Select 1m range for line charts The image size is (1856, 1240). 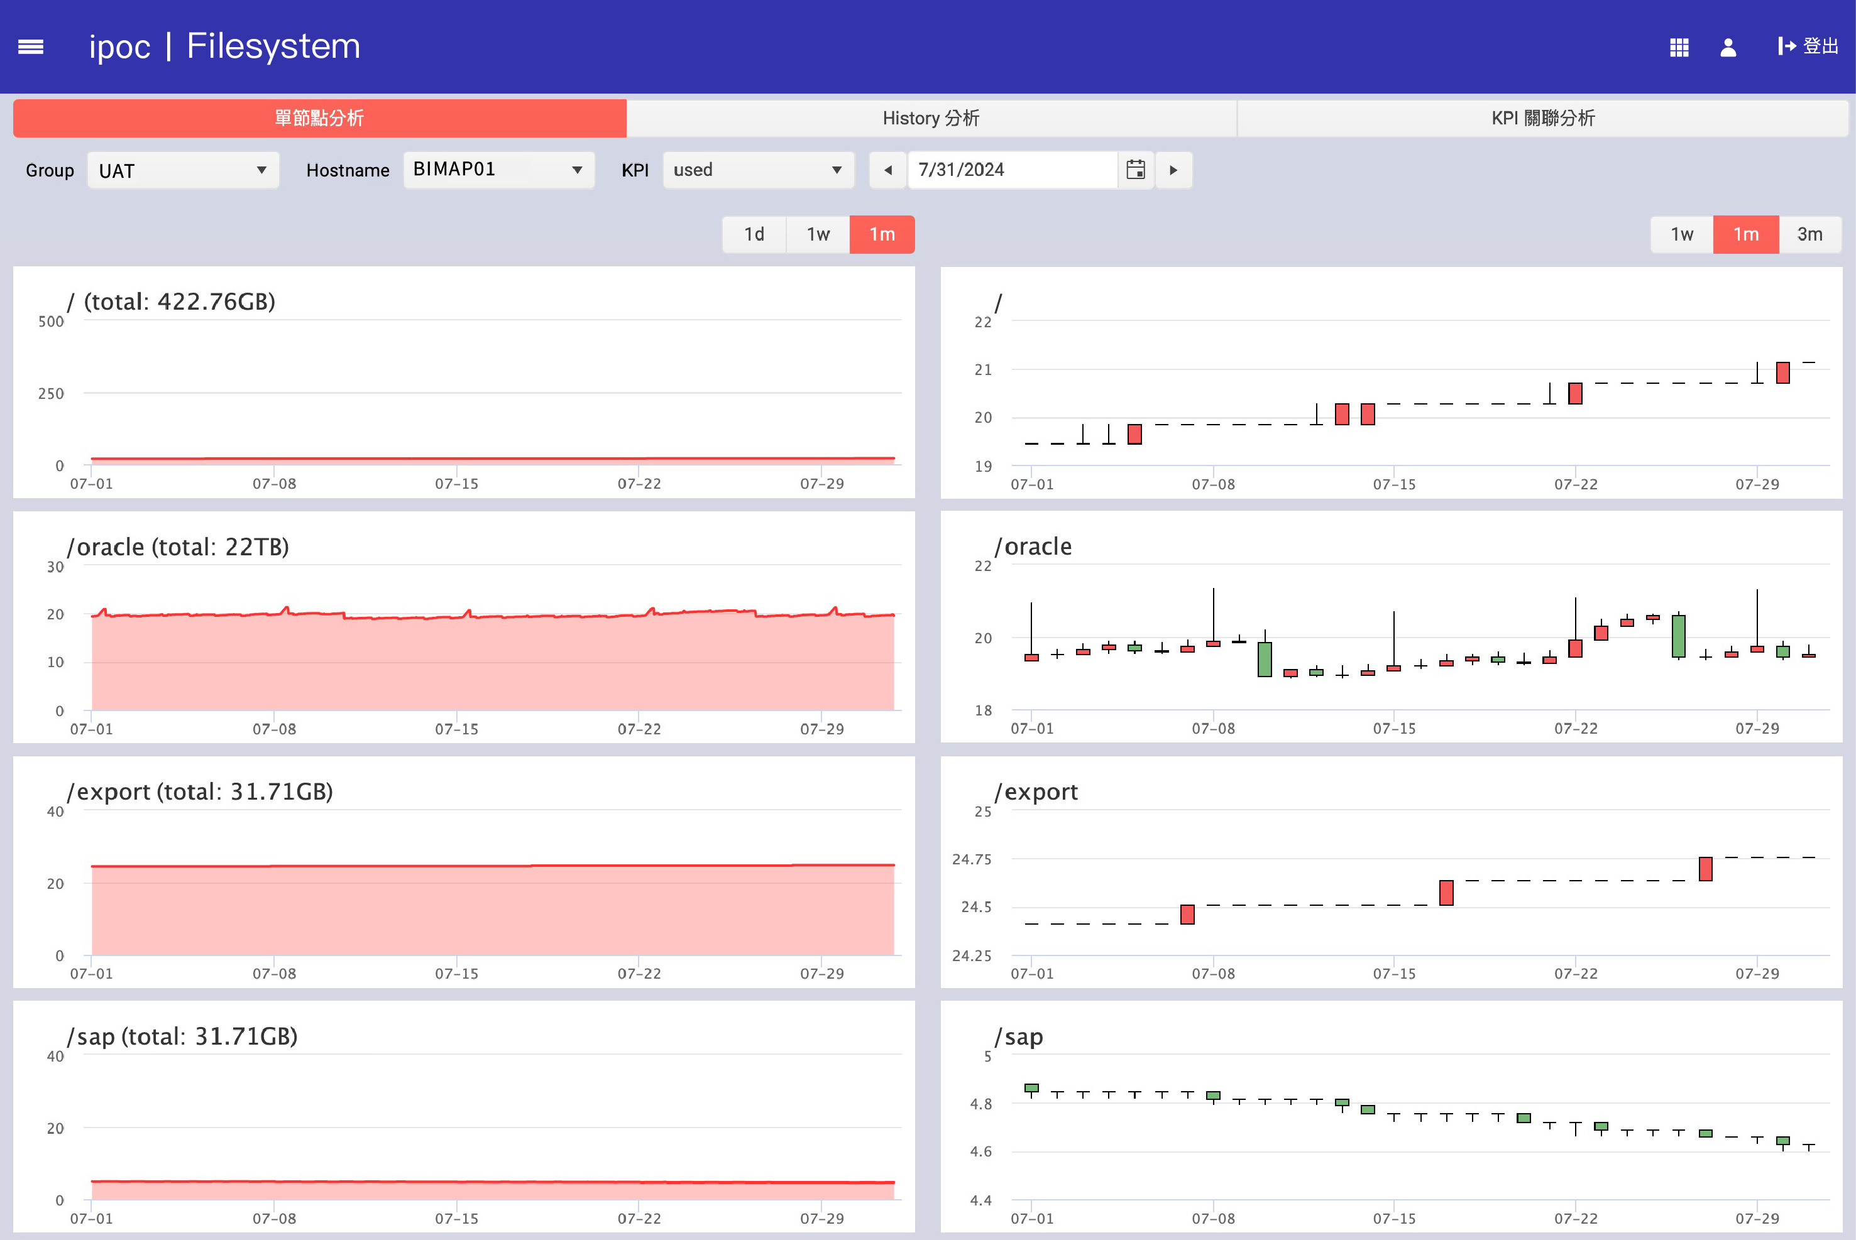point(882,234)
